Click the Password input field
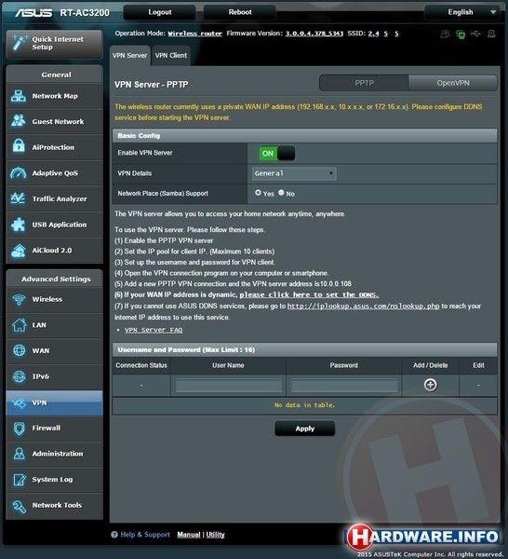Viewport: 508px width, 559px height. click(344, 386)
